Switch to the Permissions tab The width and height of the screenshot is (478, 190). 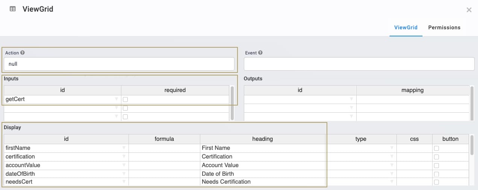click(x=444, y=27)
